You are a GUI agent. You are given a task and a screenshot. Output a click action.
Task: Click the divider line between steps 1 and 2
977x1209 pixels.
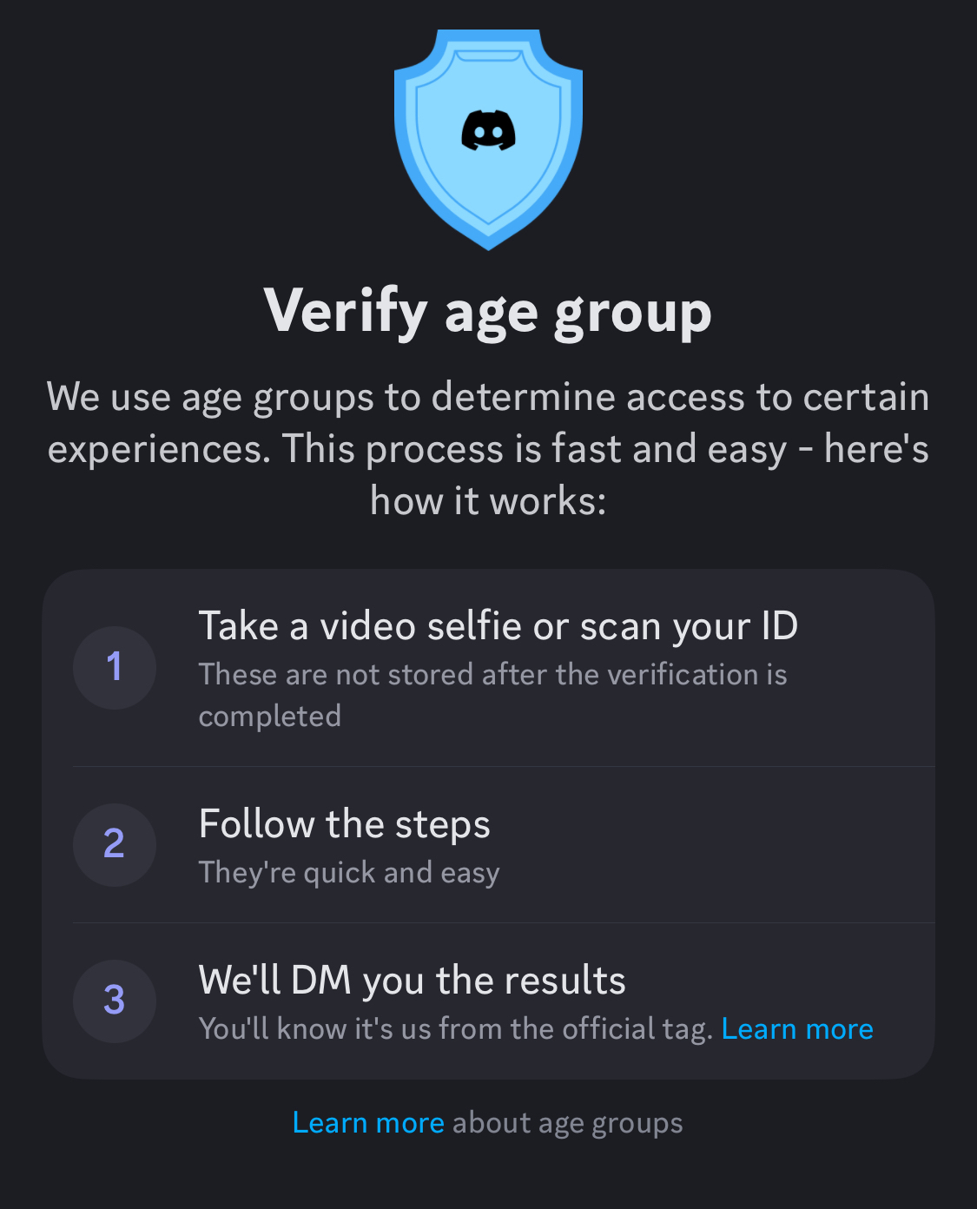(x=504, y=767)
